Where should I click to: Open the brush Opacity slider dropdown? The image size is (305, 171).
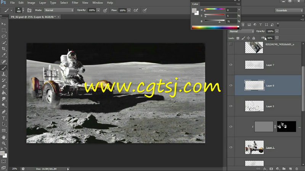(x=98, y=10)
